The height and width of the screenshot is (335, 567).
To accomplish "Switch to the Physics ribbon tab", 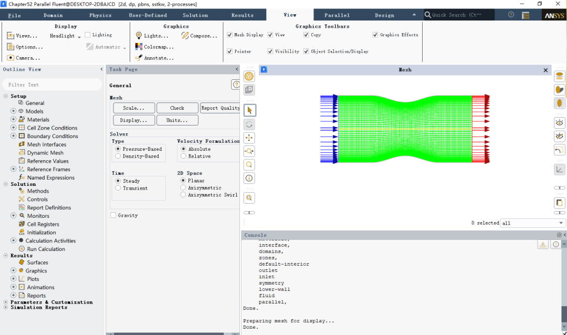I will pos(100,15).
